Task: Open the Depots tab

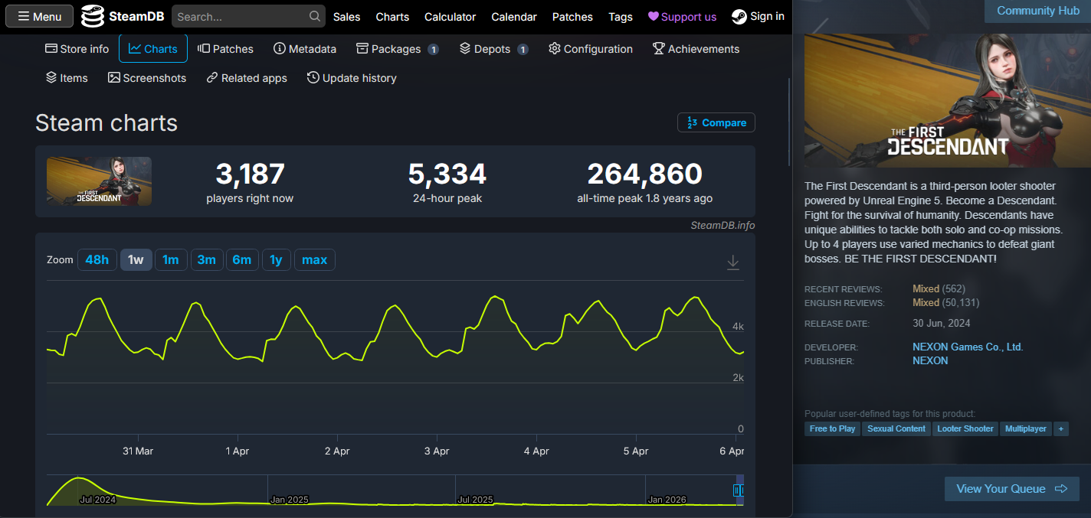Action: (494, 49)
